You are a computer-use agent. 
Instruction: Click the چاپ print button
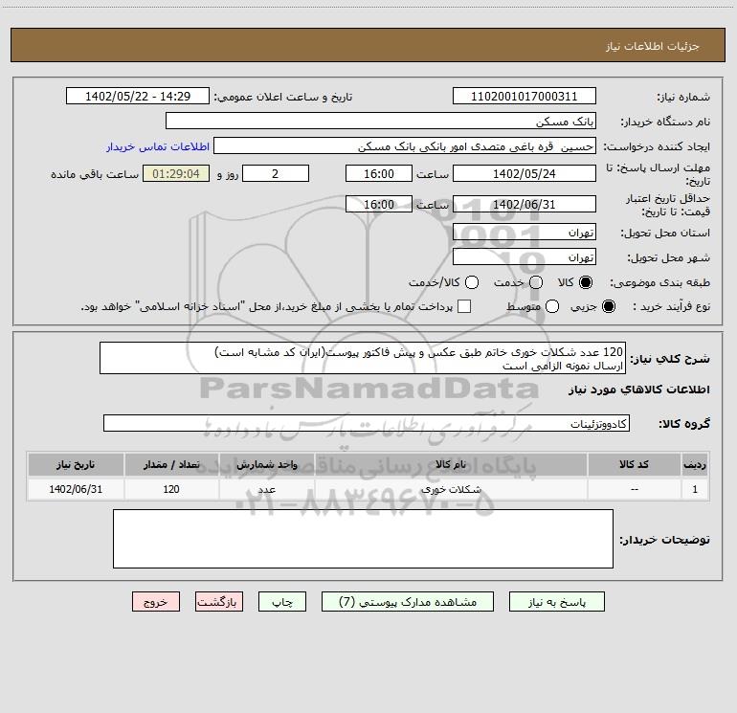coord(282,602)
